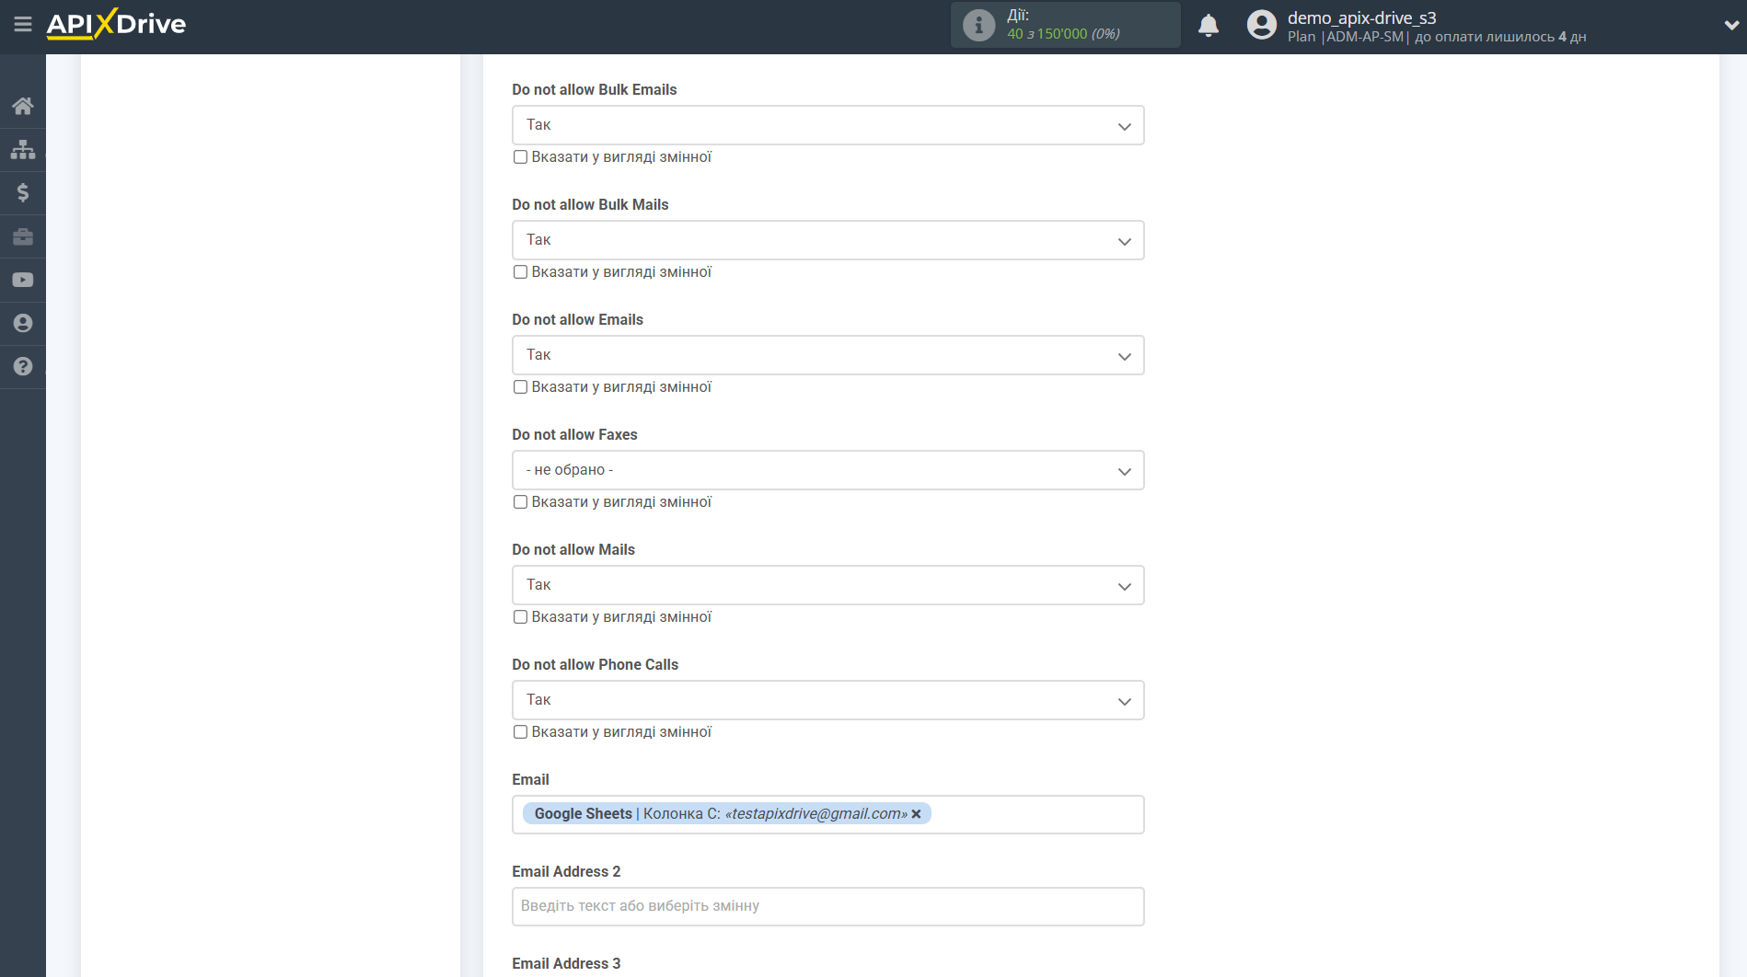Tick variable checkbox under Do not allow Faxes
The height and width of the screenshot is (977, 1747).
[520, 502]
